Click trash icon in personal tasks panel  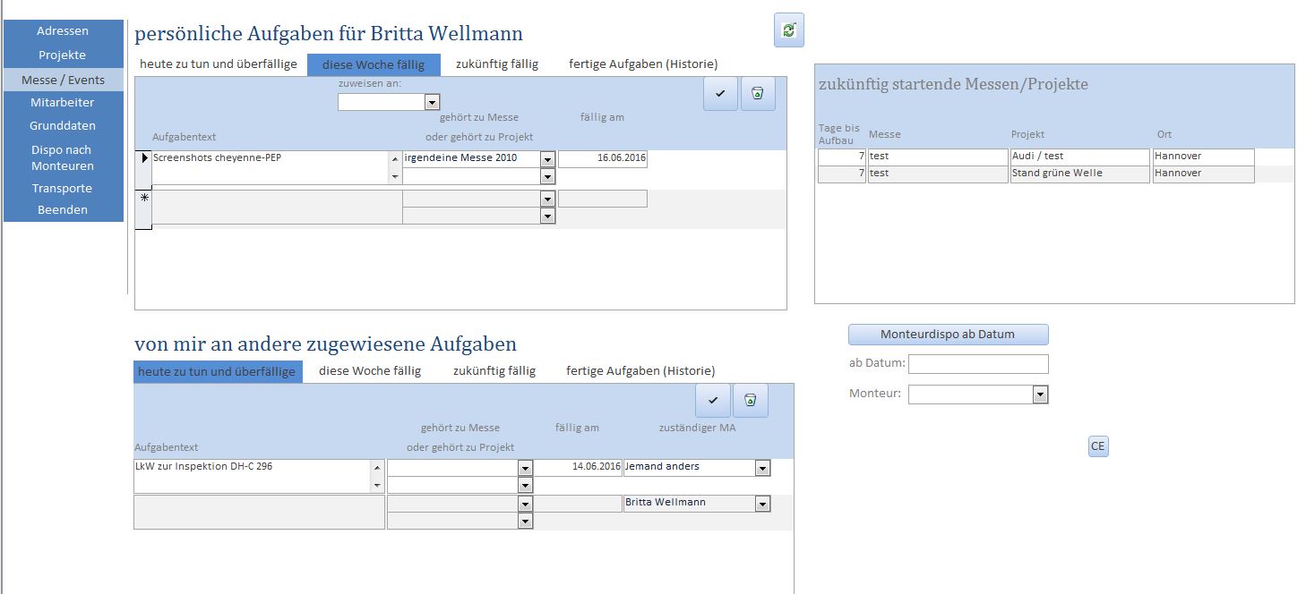757,94
